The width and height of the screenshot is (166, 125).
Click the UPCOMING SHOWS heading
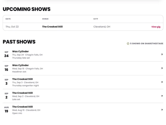26,9
